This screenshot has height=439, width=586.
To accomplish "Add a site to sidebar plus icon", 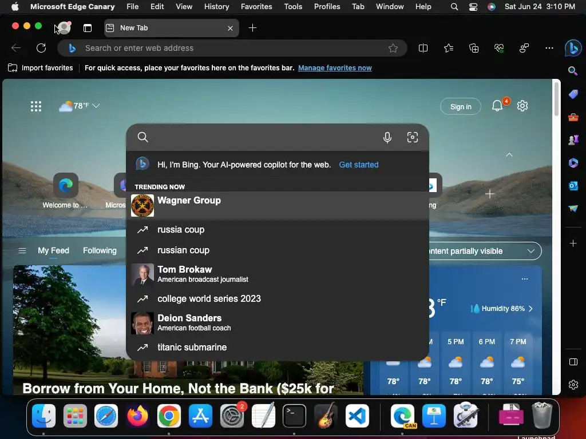I will (x=573, y=244).
